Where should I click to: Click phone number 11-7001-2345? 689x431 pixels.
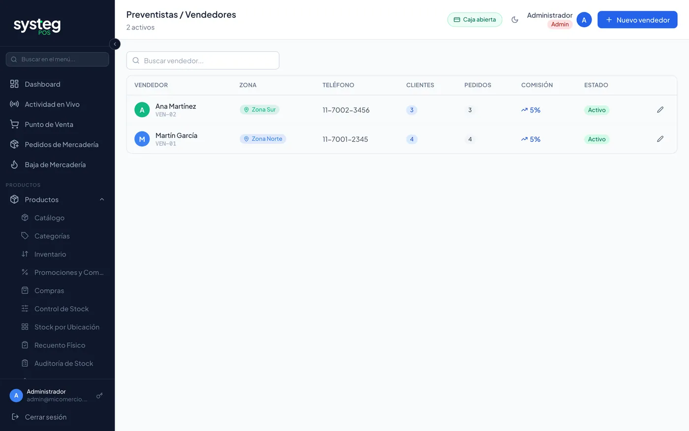click(x=345, y=139)
